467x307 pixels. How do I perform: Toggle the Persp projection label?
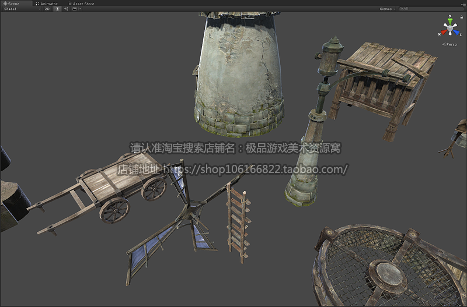pos(449,44)
